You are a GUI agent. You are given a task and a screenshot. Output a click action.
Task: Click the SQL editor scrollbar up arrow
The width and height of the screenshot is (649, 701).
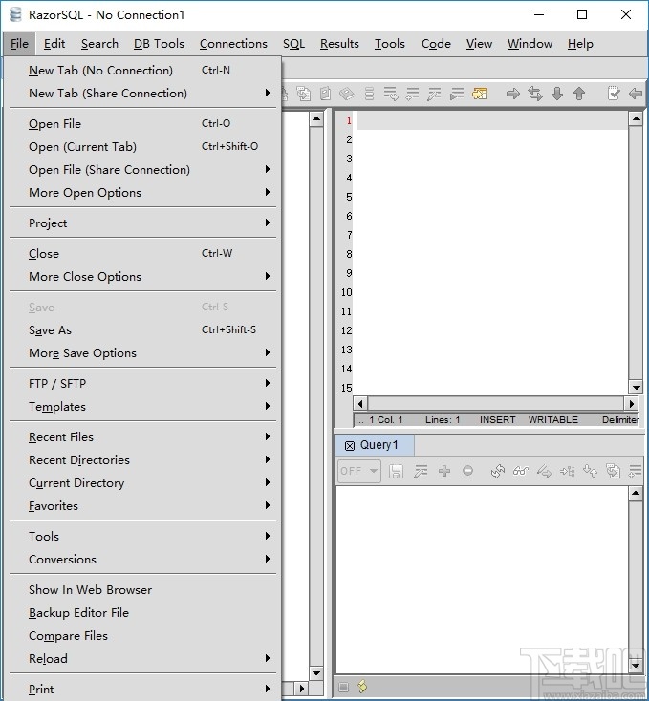635,119
